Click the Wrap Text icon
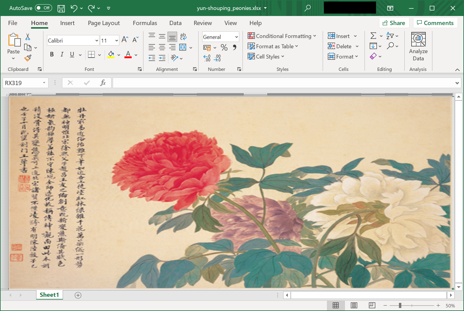 click(x=183, y=37)
